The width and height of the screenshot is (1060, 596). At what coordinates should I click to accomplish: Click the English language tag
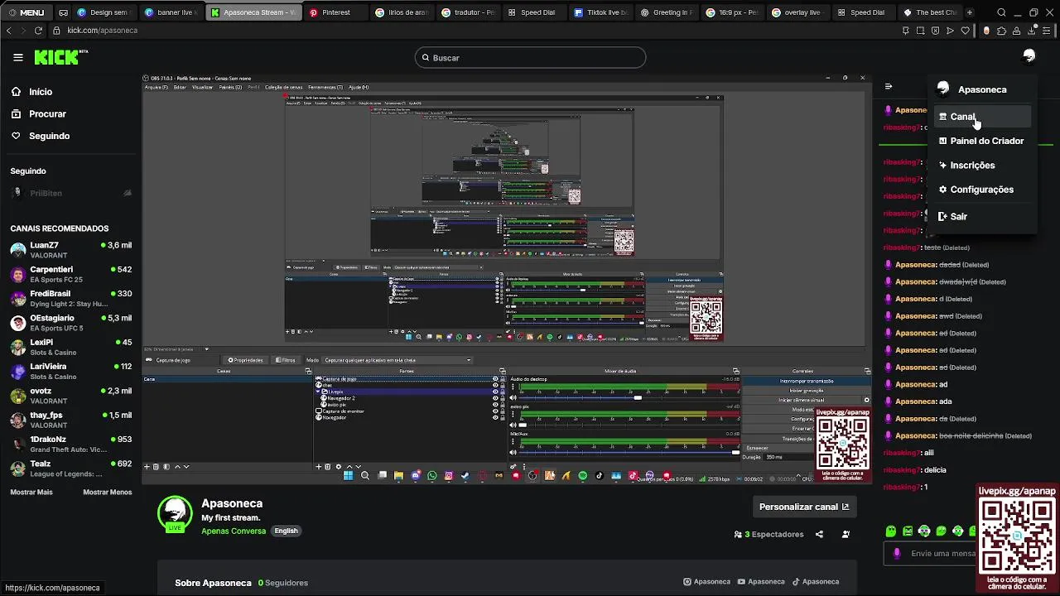tap(286, 531)
